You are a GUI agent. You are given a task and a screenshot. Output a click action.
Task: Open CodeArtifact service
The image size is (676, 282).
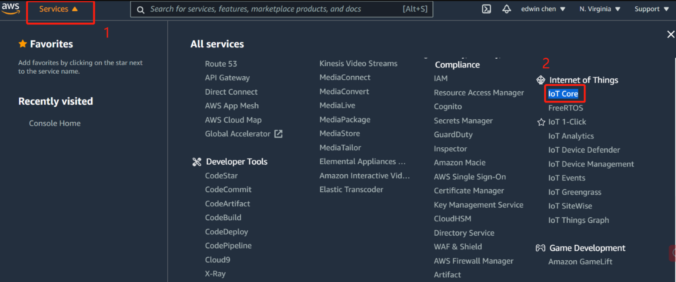pyautogui.click(x=228, y=204)
